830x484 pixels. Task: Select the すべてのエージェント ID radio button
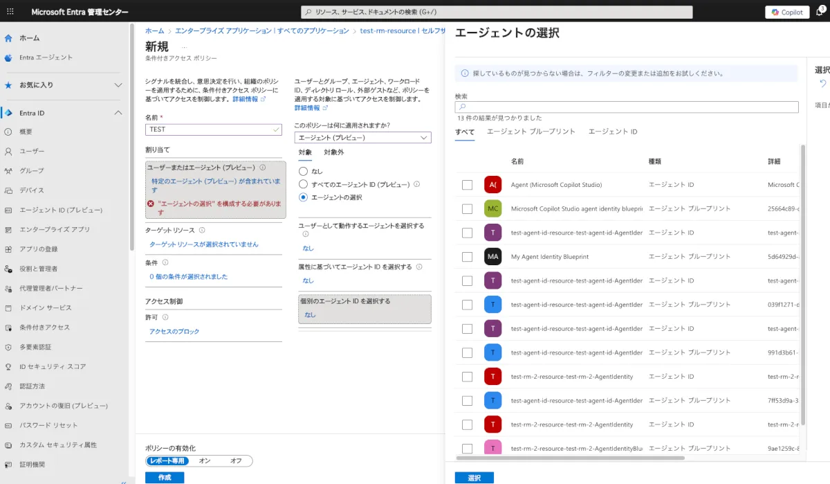pos(303,184)
